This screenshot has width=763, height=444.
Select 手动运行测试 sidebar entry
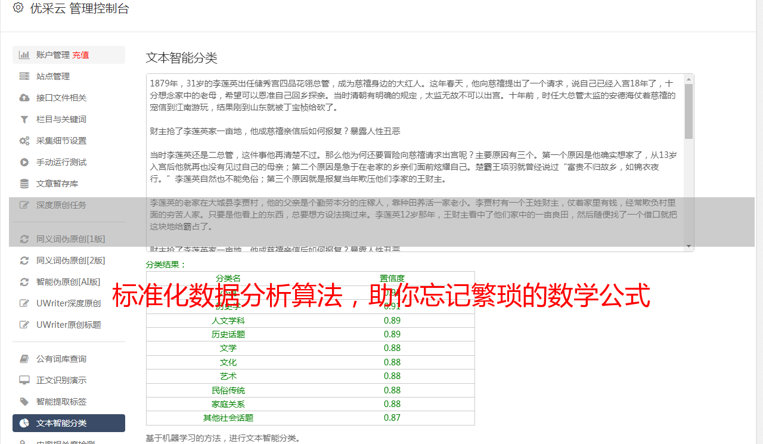69,162
